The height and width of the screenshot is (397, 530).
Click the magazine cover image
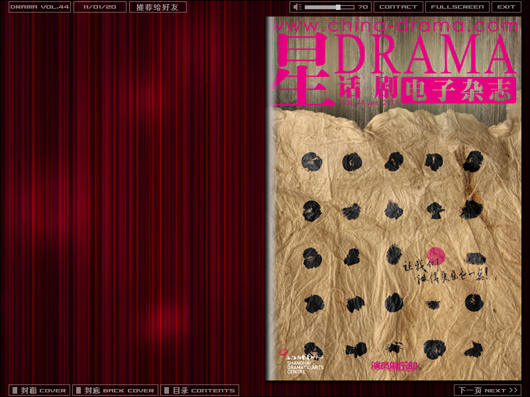pos(393,198)
